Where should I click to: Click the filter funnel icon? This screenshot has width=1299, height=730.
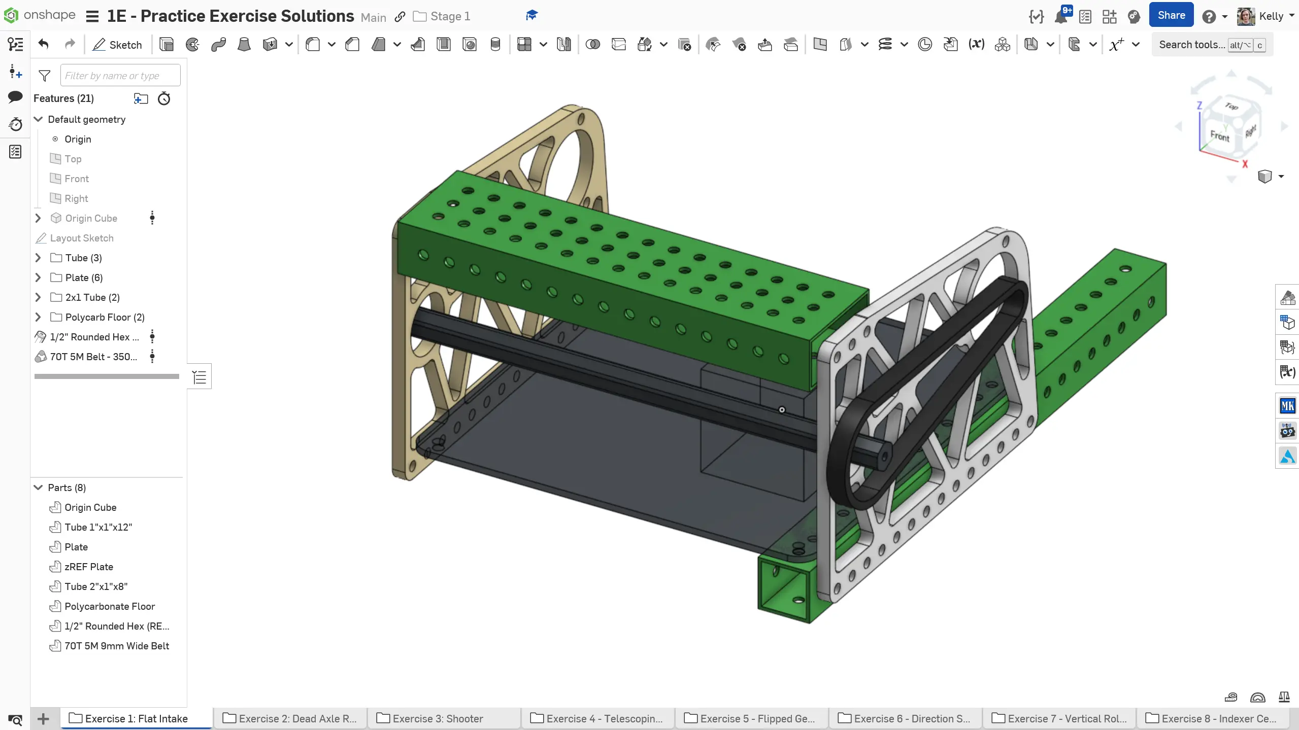click(45, 76)
